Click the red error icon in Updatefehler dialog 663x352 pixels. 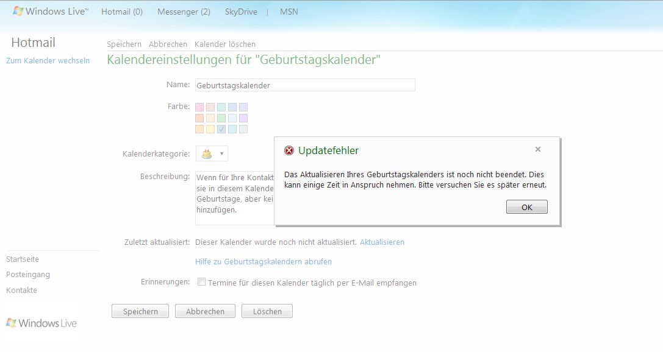tap(288, 150)
